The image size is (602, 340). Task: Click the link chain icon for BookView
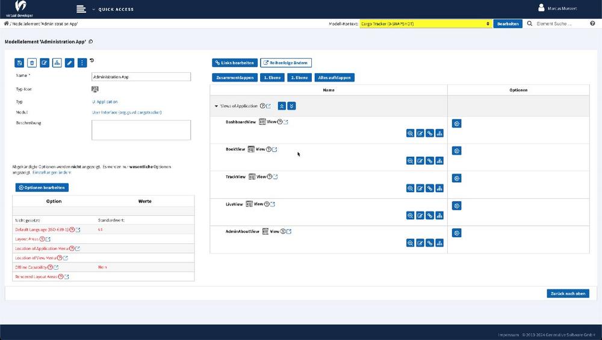(x=430, y=161)
